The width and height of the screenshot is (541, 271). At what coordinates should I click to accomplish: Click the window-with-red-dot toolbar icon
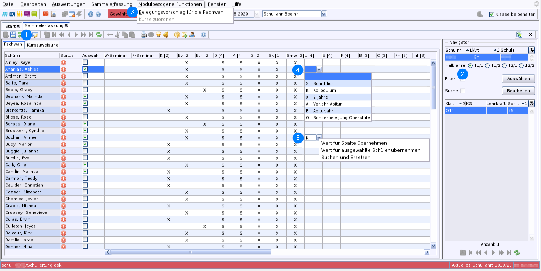pyautogui.click(x=72, y=14)
